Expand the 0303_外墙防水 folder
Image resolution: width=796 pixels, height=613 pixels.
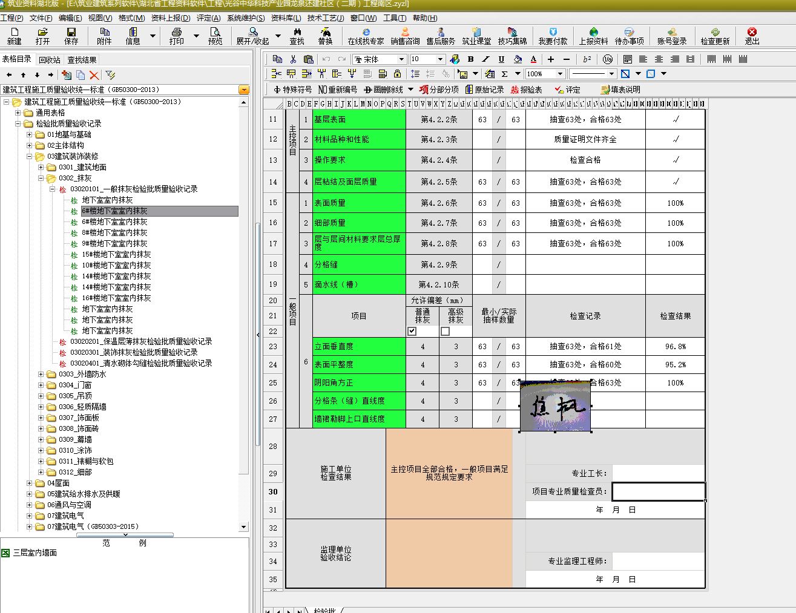[x=41, y=375]
